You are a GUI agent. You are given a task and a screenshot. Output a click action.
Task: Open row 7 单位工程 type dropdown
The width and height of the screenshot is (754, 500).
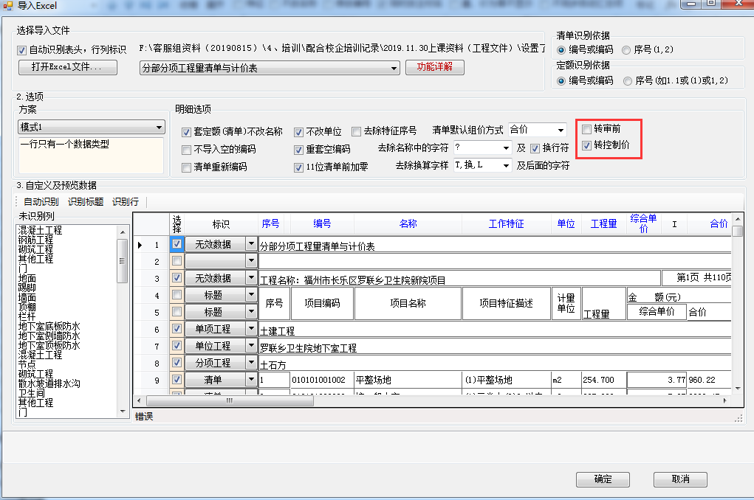251,346
